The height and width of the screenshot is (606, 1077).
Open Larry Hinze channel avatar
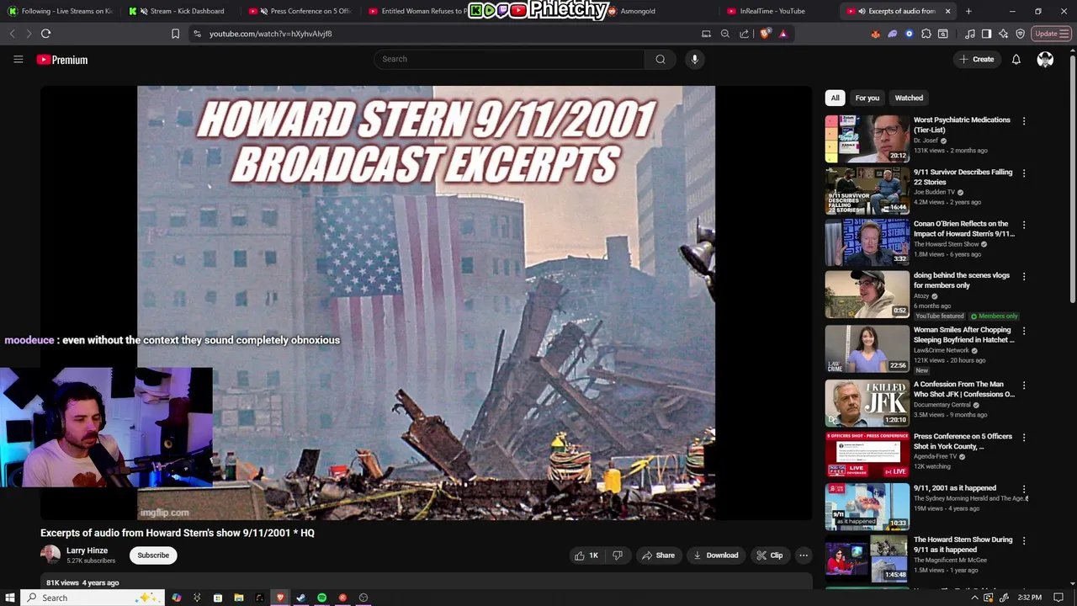tap(50, 555)
